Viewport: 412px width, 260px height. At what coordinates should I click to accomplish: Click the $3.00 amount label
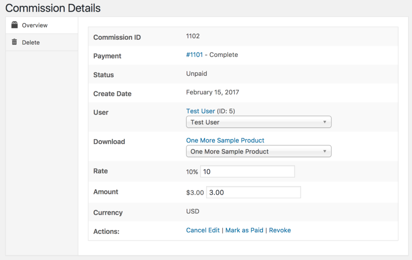click(195, 192)
